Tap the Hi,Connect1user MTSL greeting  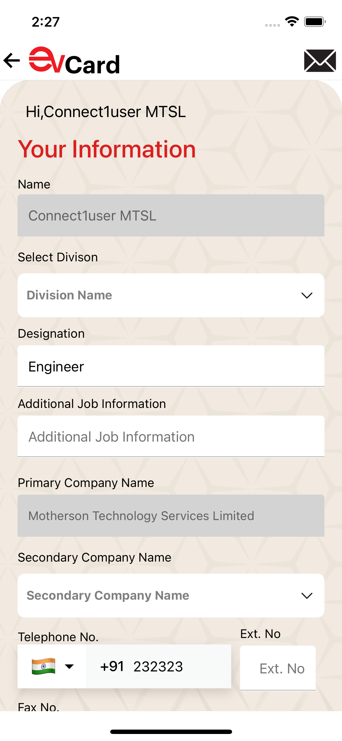coord(106,112)
